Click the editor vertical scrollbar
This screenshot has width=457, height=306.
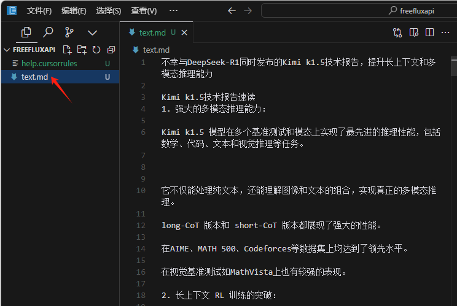(x=454, y=67)
